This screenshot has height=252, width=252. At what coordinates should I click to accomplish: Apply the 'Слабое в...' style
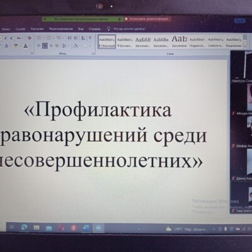[x=215, y=42]
